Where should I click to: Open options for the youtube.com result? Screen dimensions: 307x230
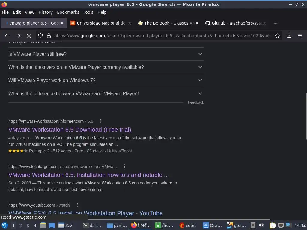pos(77,205)
